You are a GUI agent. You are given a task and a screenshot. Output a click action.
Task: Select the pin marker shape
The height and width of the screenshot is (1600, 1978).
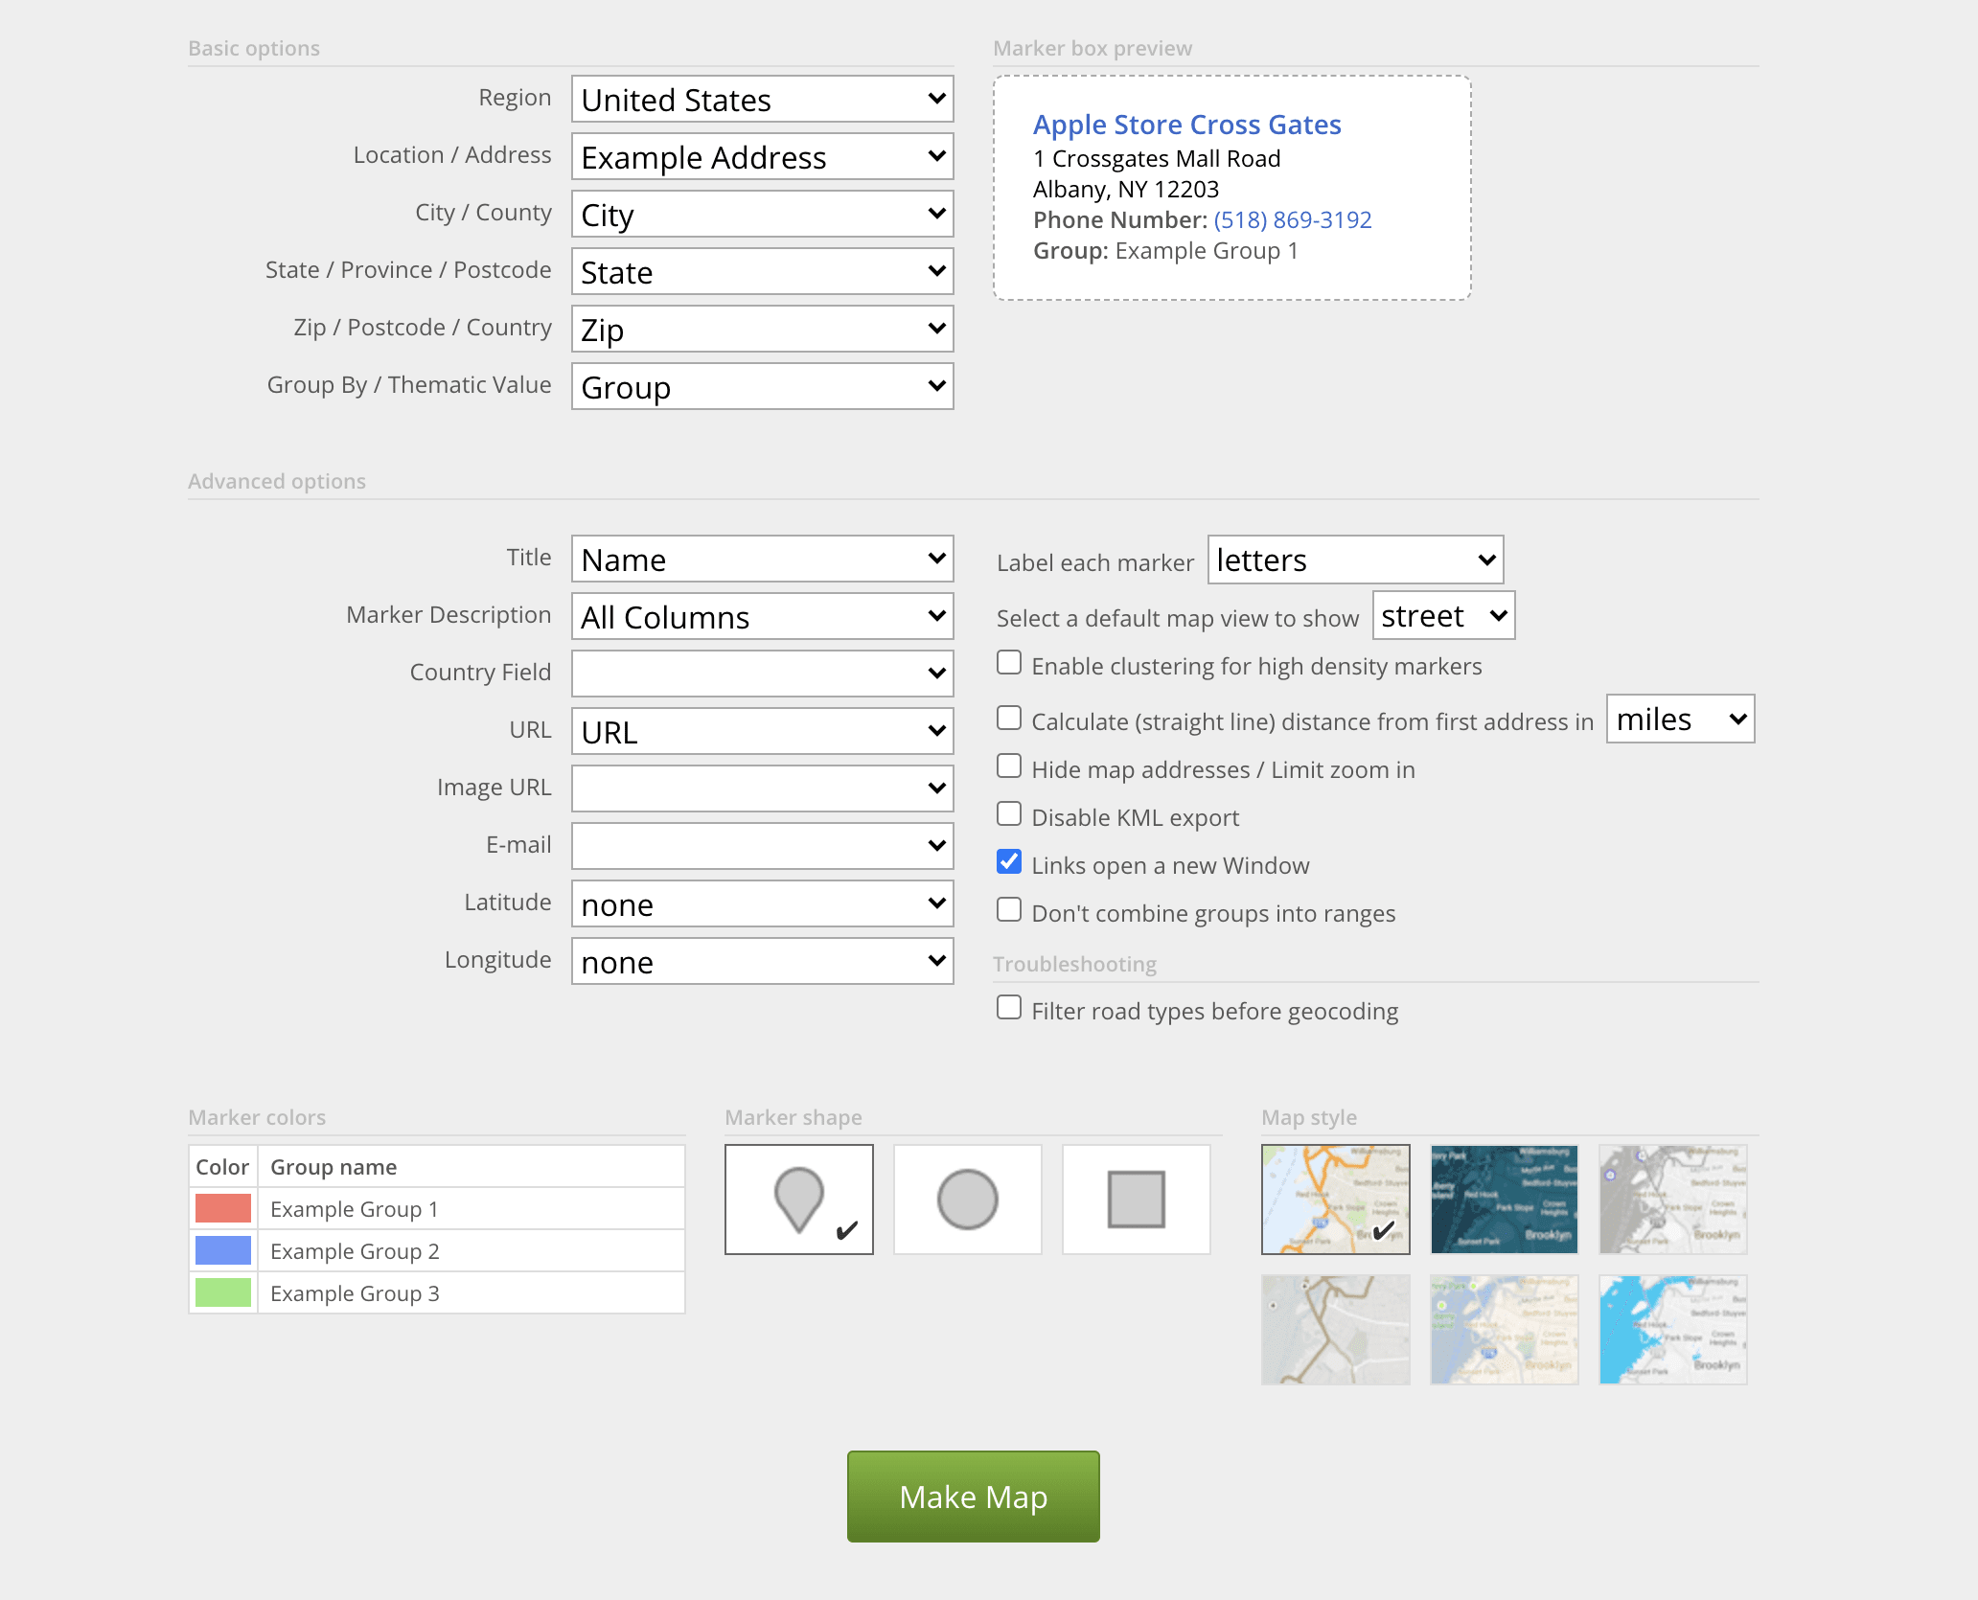pyautogui.click(x=798, y=1198)
